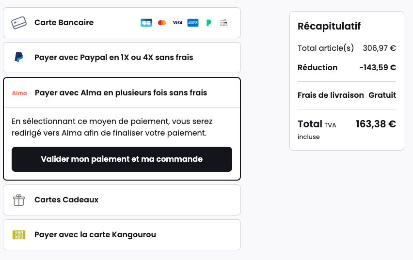The height and width of the screenshot is (260, 413).
Task: Expand the Cartes Cadeaux payment option
Action: click(122, 200)
